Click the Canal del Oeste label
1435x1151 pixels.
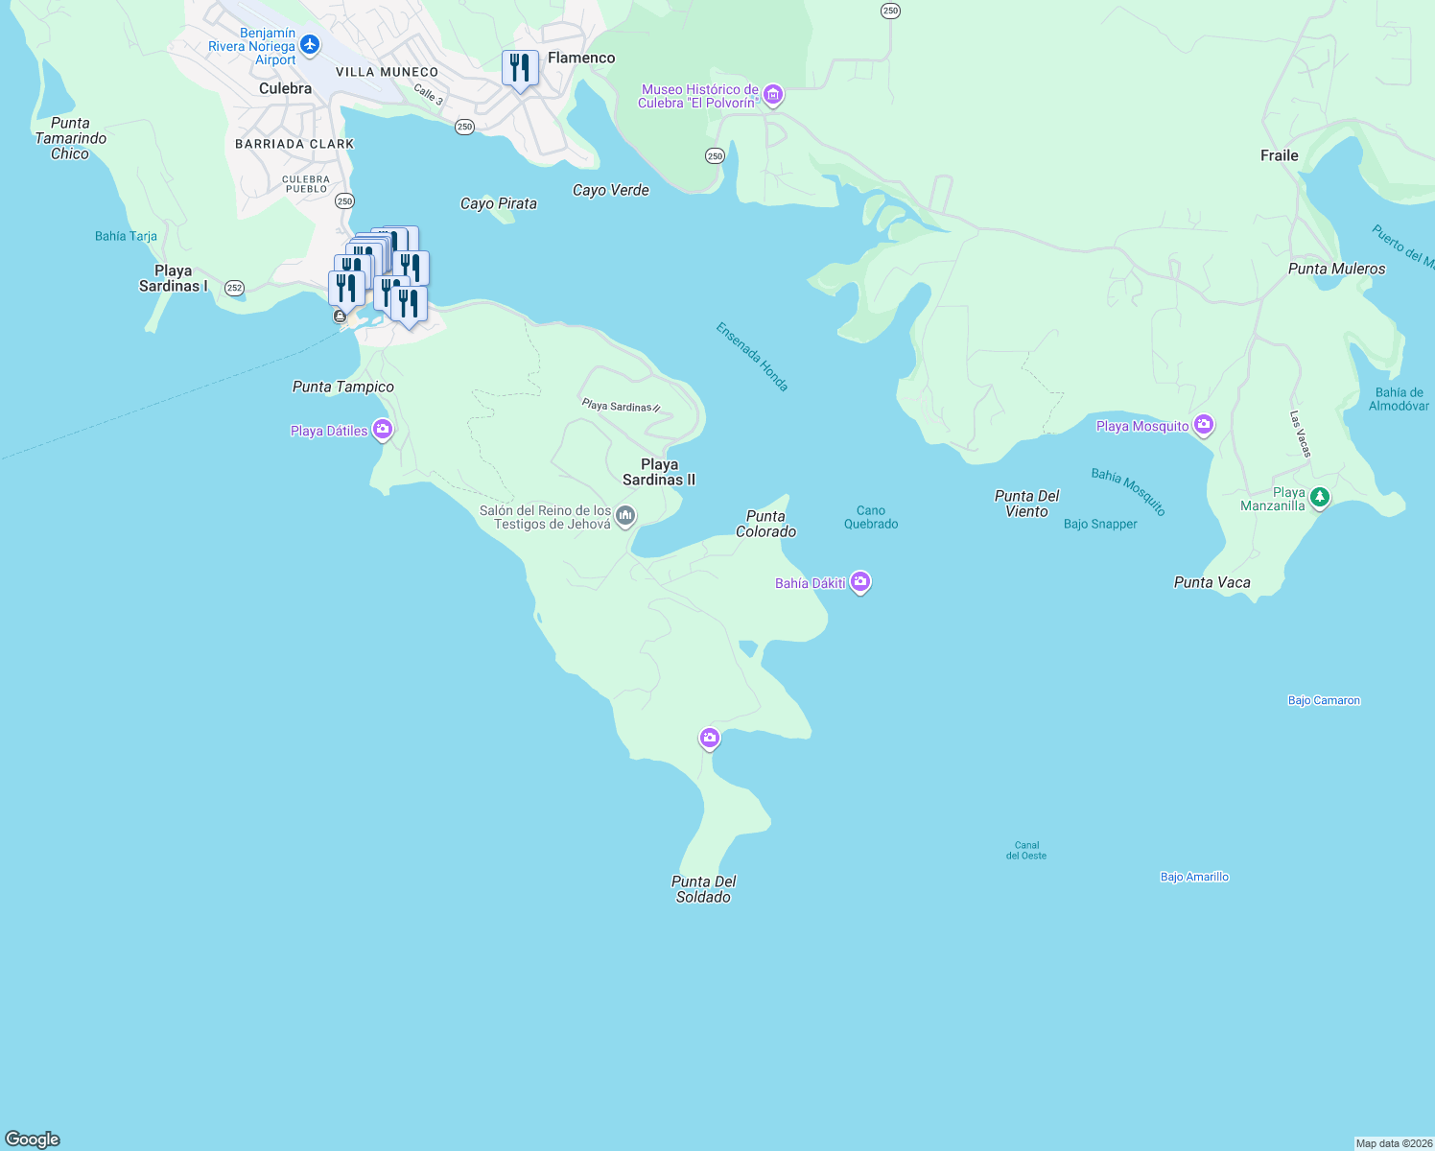coord(1026,851)
